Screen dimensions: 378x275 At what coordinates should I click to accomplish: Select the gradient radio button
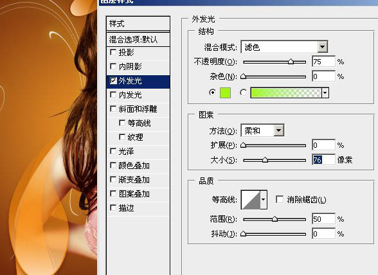(243, 93)
